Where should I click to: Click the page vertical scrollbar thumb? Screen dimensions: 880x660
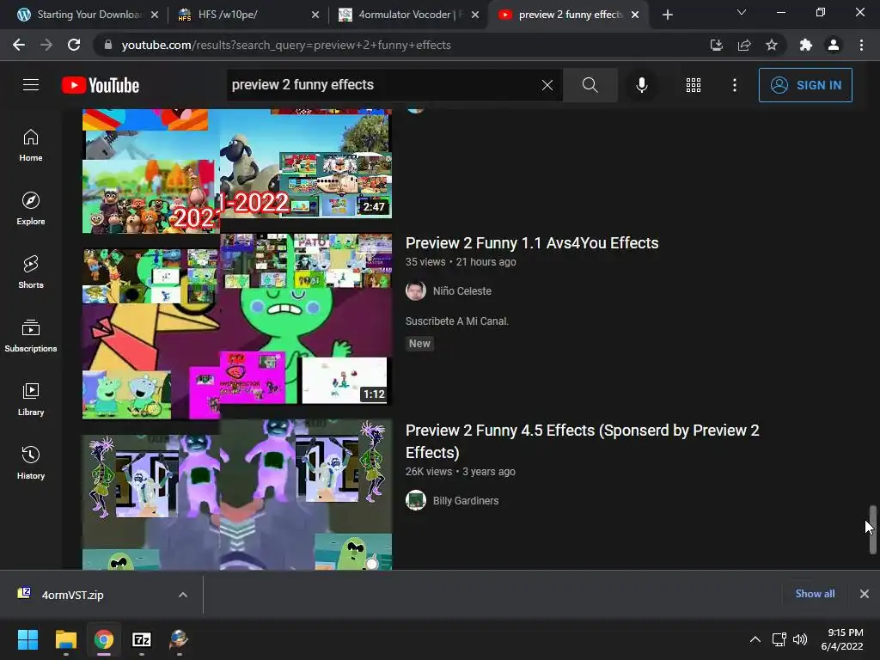point(873,529)
